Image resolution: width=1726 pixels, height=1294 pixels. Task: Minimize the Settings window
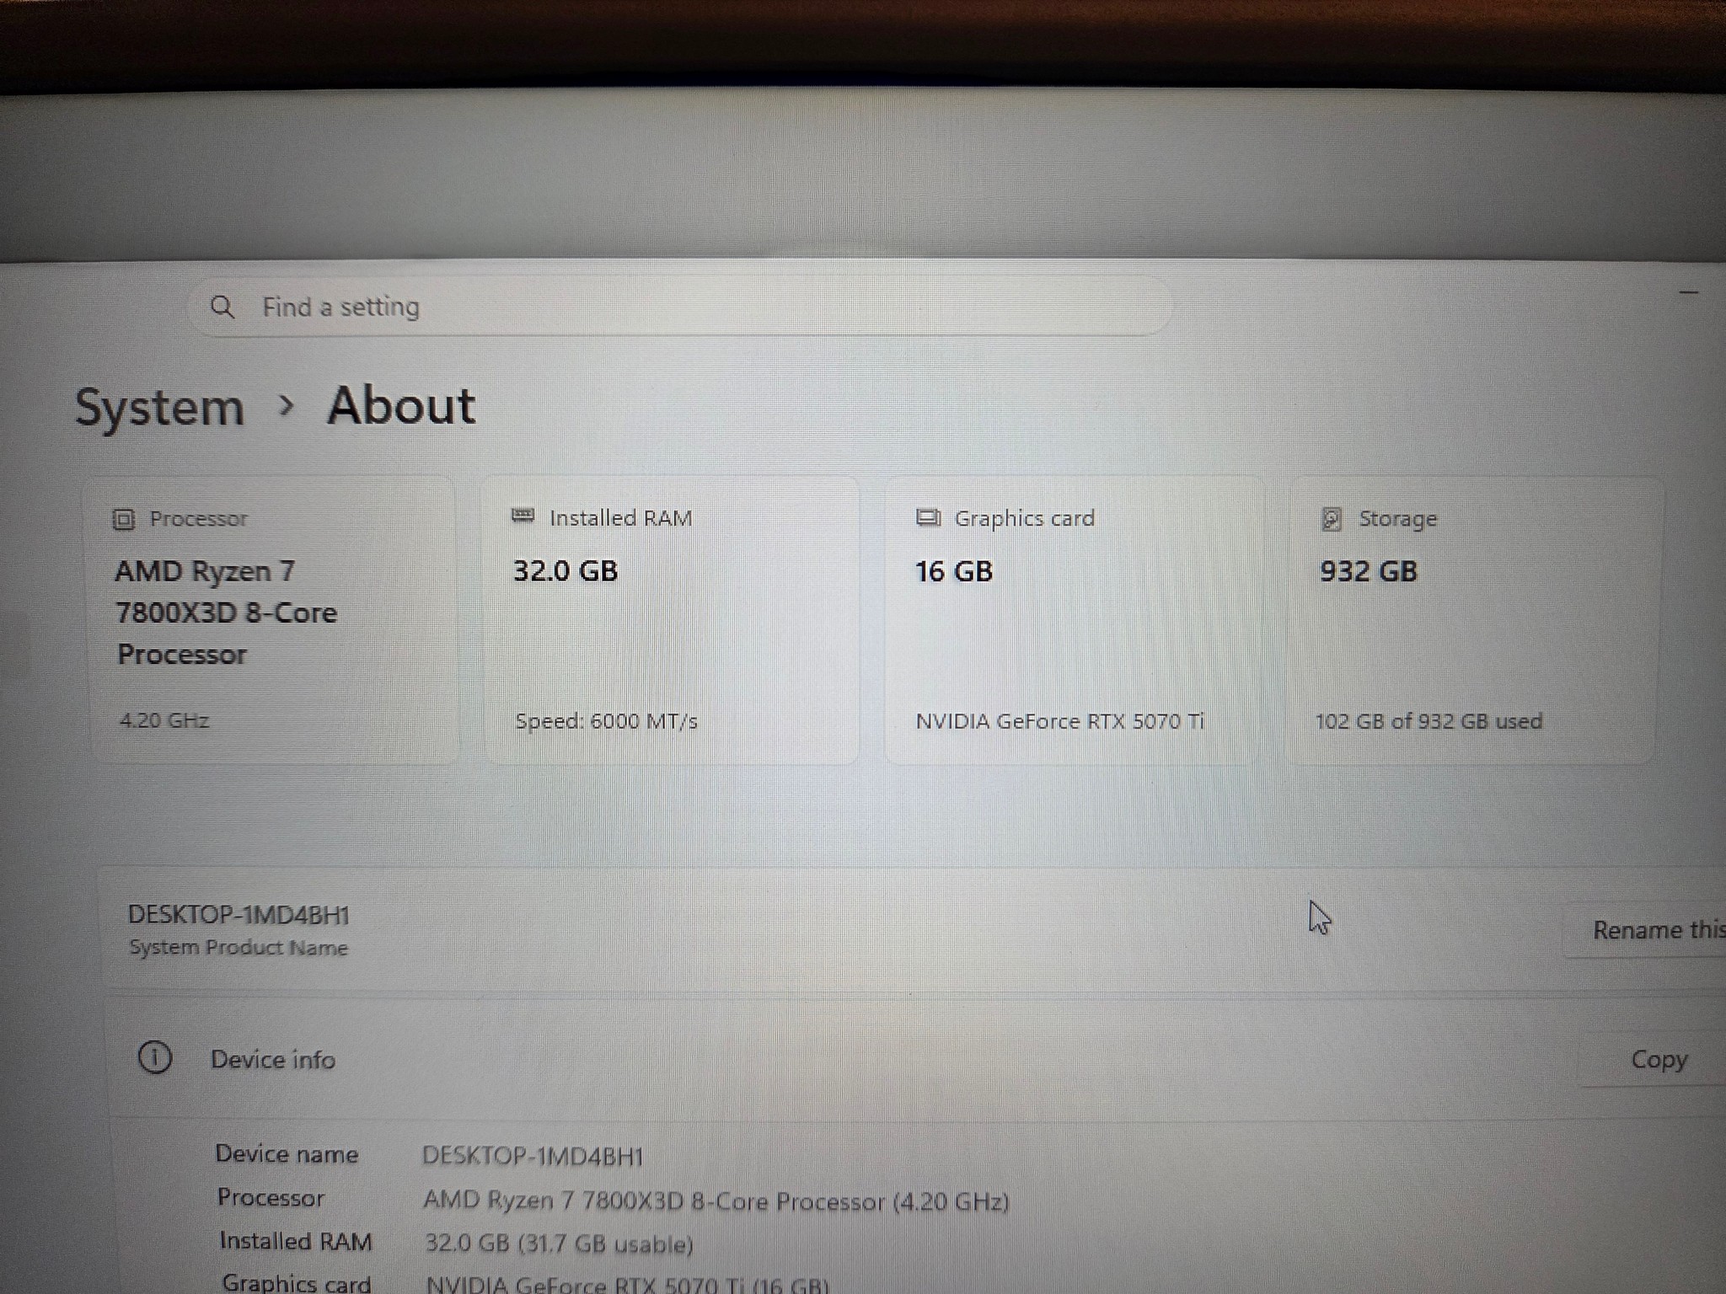(1689, 292)
